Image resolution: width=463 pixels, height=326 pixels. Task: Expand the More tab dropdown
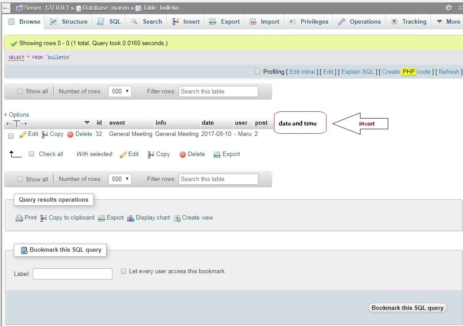(448, 21)
